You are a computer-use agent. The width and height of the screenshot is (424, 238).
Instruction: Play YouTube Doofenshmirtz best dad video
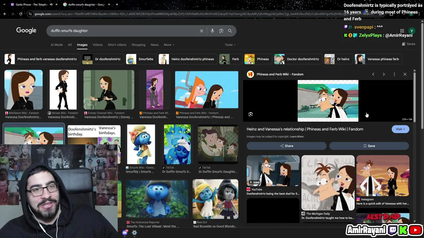273,170
